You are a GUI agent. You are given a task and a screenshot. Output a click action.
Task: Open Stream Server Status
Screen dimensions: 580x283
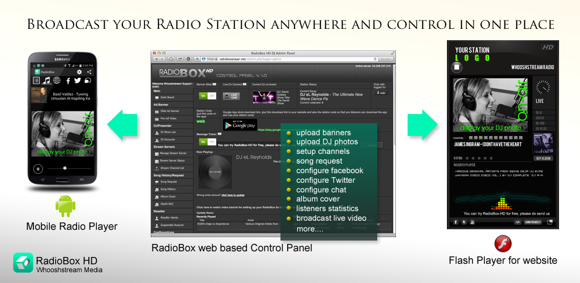[x=173, y=161]
